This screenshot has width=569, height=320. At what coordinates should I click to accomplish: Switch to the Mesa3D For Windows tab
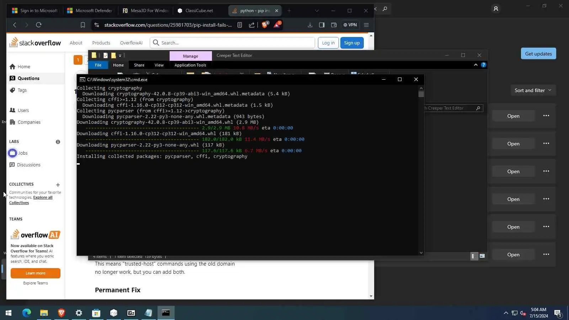pyautogui.click(x=146, y=11)
